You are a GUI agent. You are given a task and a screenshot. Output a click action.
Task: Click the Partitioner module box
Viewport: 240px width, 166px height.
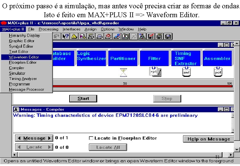(x=123, y=58)
